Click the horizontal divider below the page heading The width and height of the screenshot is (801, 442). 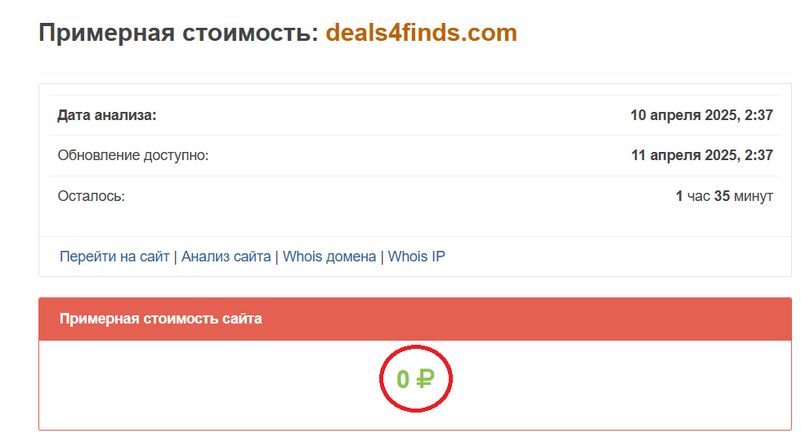click(x=415, y=74)
